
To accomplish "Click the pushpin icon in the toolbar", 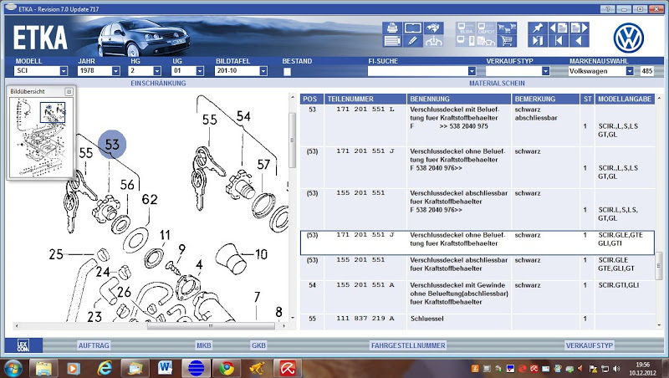I will (x=538, y=28).
